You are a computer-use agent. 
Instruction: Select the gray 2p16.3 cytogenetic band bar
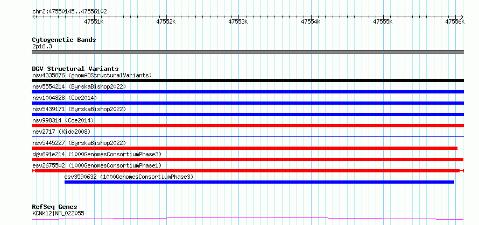coord(248,52)
